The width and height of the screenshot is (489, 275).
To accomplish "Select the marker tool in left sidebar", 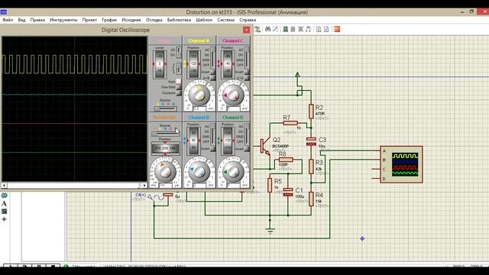I will (4, 219).
